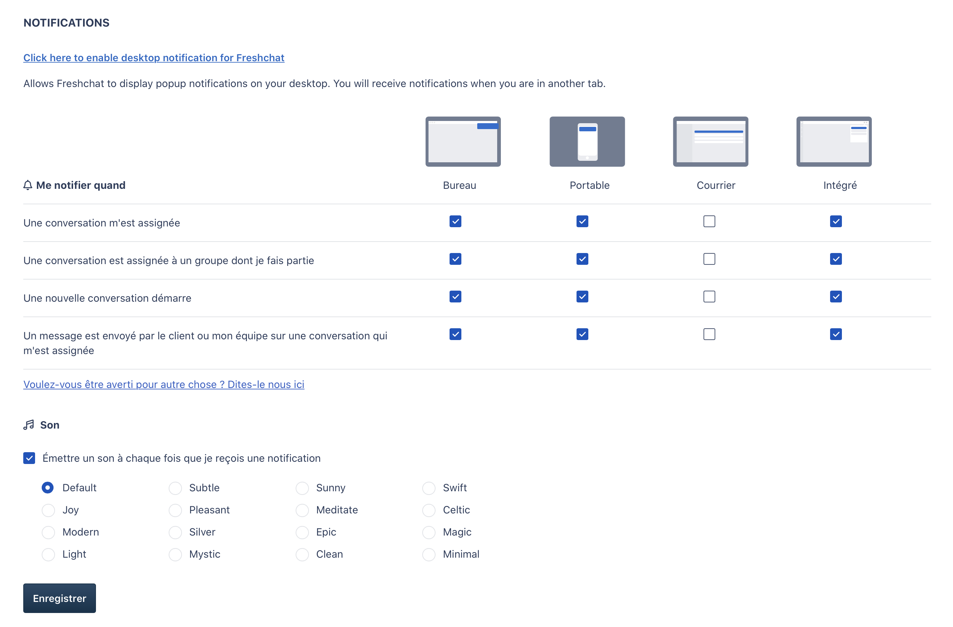Viewport: 953px width, 627px height.
Task: Select the Joy sound option
Action: coord(48,510)
